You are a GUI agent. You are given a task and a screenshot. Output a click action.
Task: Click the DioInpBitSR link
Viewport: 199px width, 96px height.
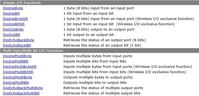[14, 24]
